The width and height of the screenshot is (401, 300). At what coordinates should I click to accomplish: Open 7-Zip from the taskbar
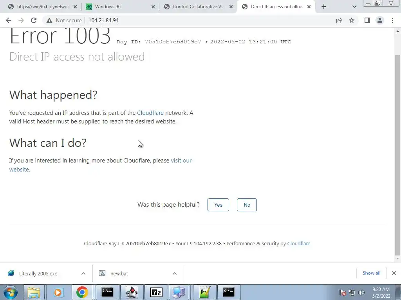tap(156, 292)
